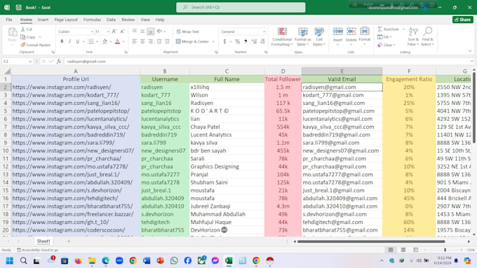Click the Increase Indent icon
The width and height of the screenshot is (477, 268).
click(167, 41)
